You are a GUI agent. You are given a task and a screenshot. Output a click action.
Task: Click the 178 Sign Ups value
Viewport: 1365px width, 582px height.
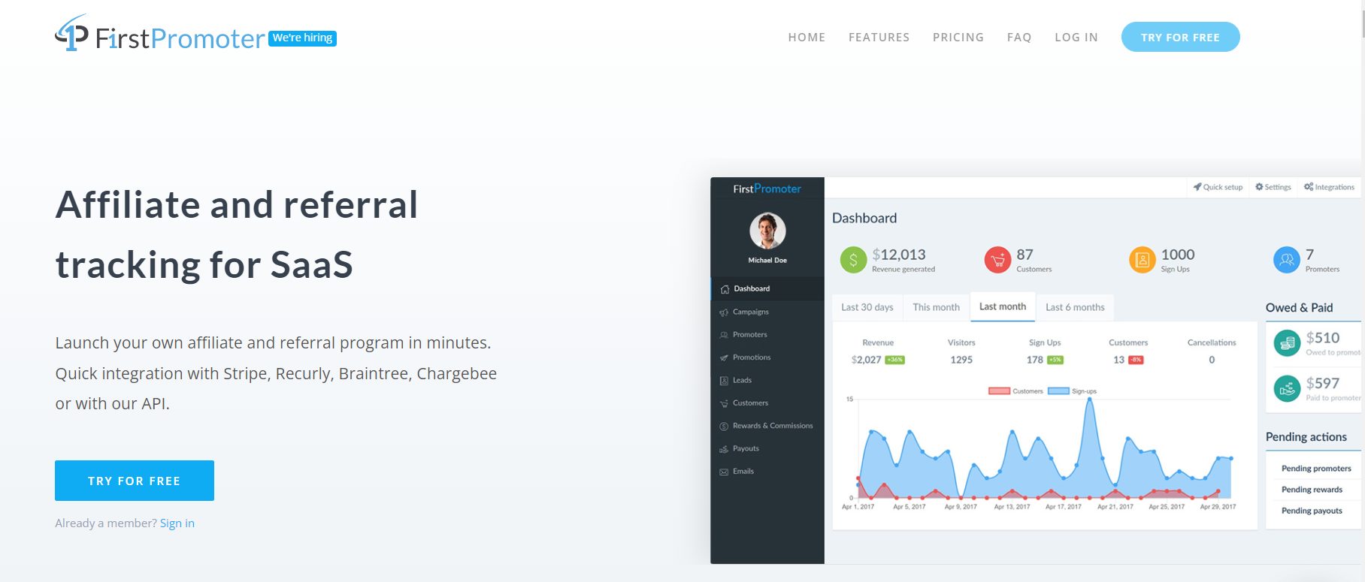(x=1035, y=360)
